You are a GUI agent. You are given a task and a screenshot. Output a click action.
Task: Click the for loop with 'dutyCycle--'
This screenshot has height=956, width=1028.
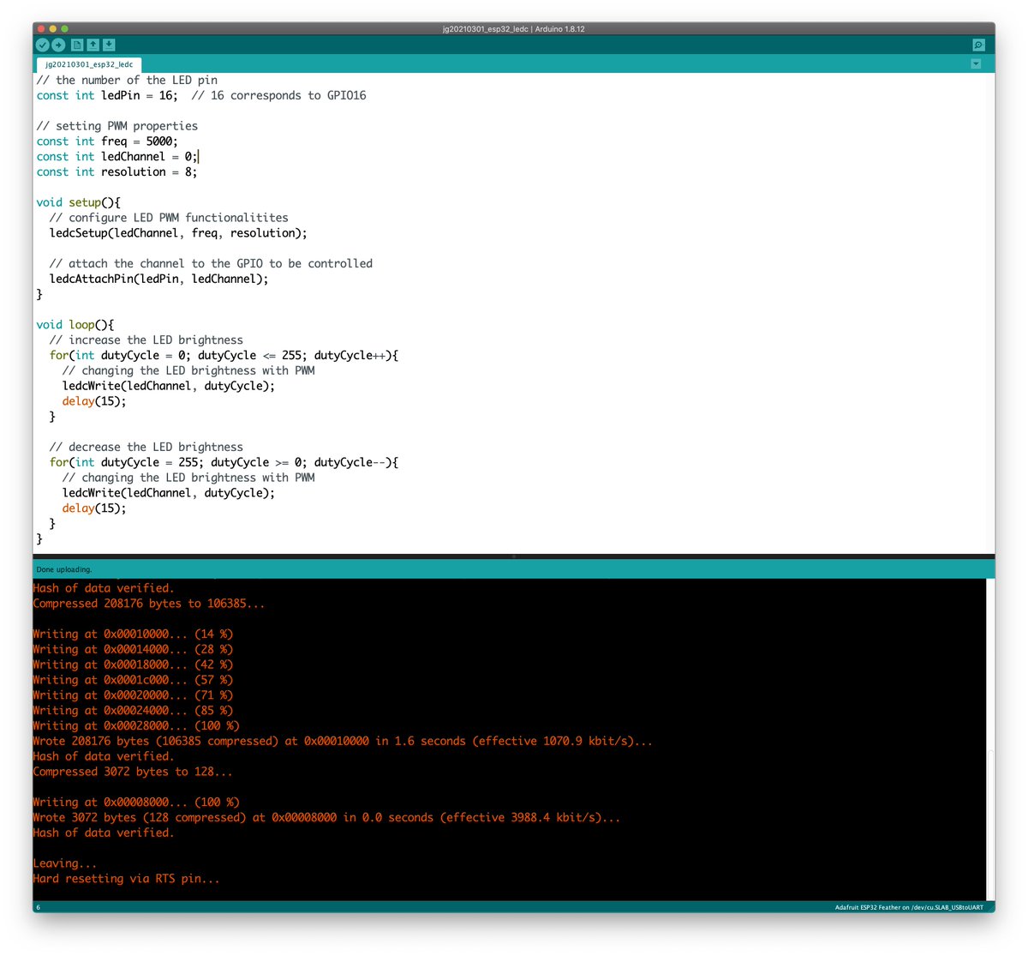coord(224,463)
